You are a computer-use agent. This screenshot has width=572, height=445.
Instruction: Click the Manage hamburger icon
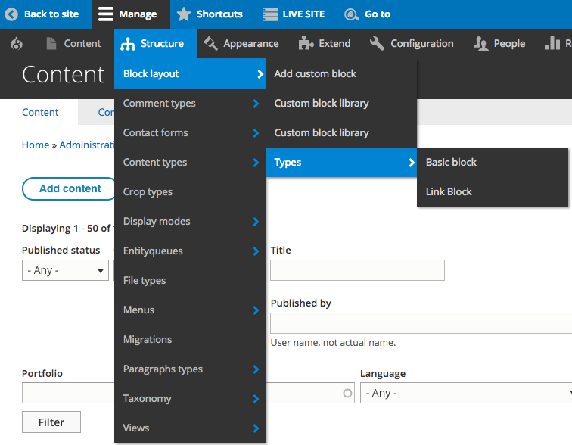coord(106,14)
